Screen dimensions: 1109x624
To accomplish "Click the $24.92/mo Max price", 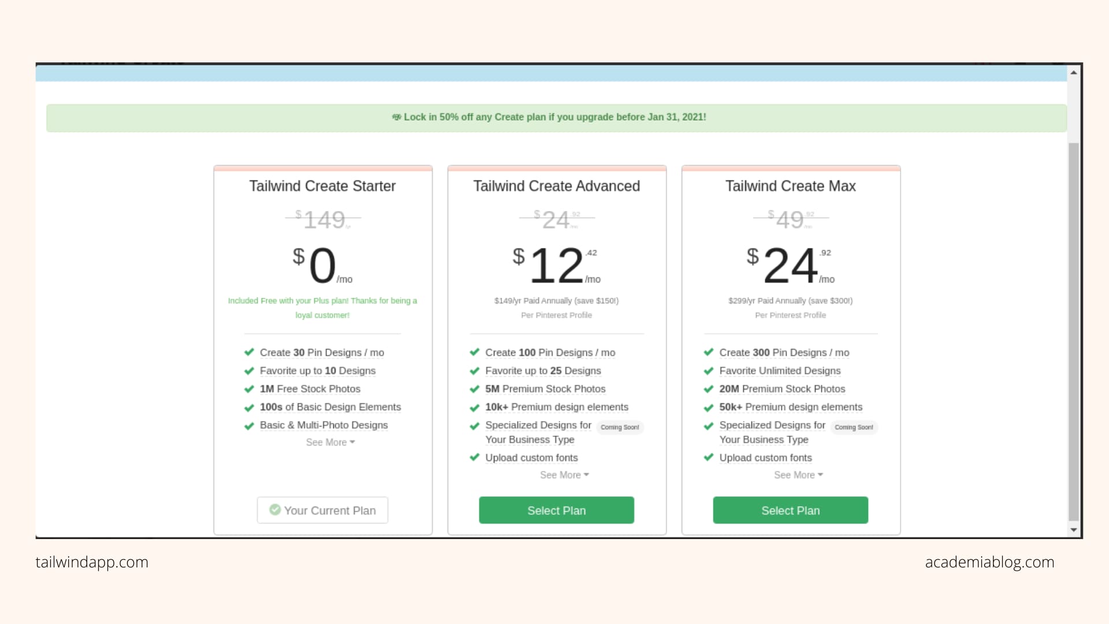I will coord(790,266).
